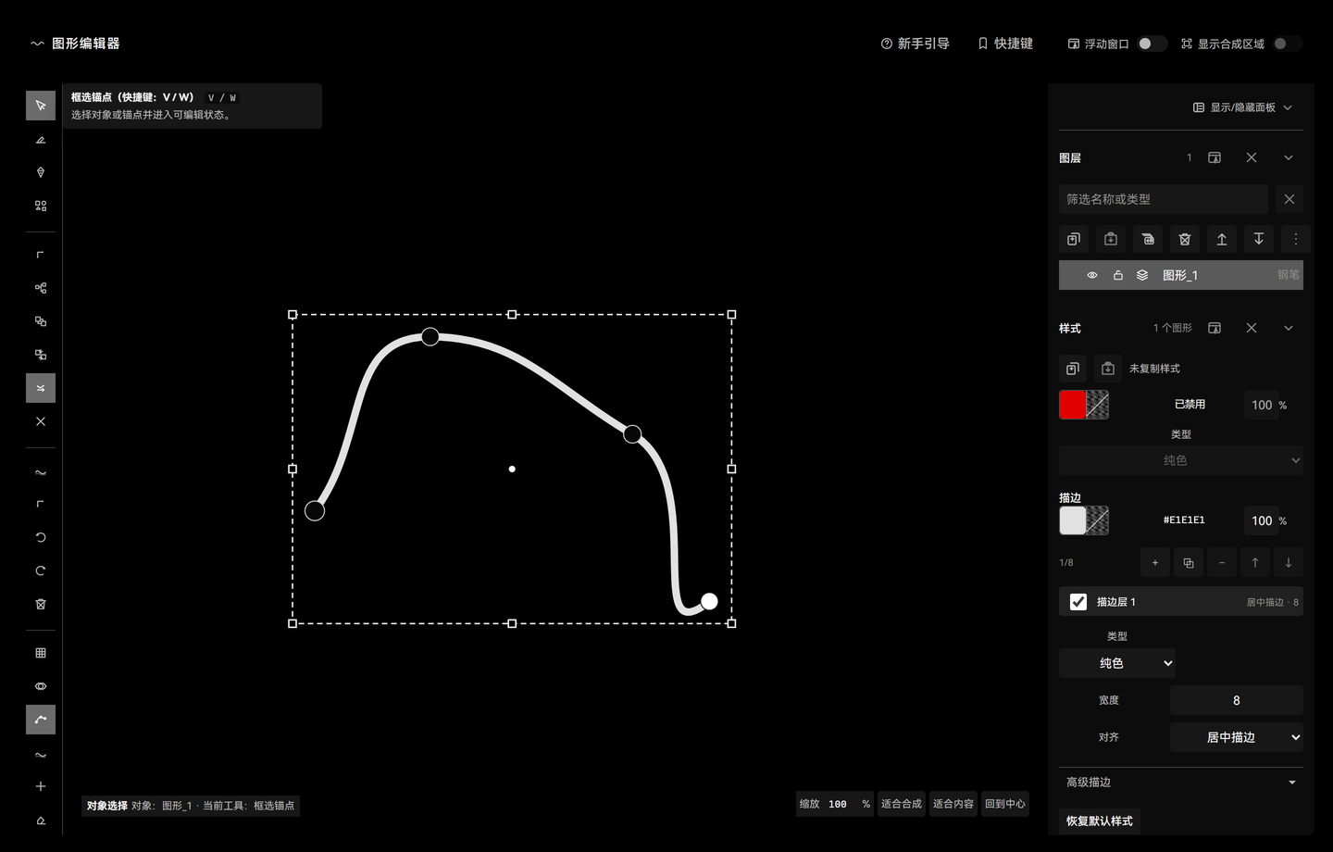
Task: Click the 恢复默认样式 button
Action: [x=1100, y=821]
